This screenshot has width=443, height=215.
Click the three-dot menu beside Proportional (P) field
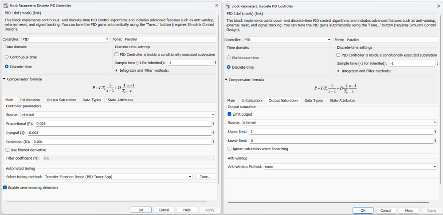[214, 124]
